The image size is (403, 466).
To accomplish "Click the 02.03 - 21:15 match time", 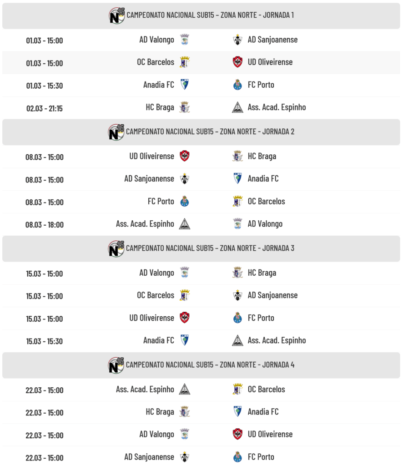I will 45,108.
